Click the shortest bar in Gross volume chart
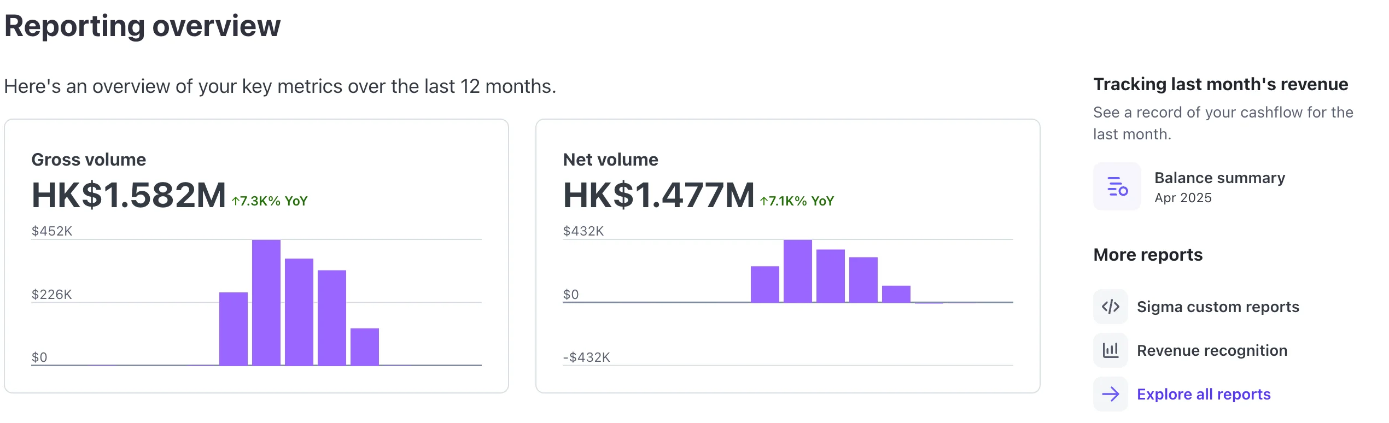 point(365,346)
